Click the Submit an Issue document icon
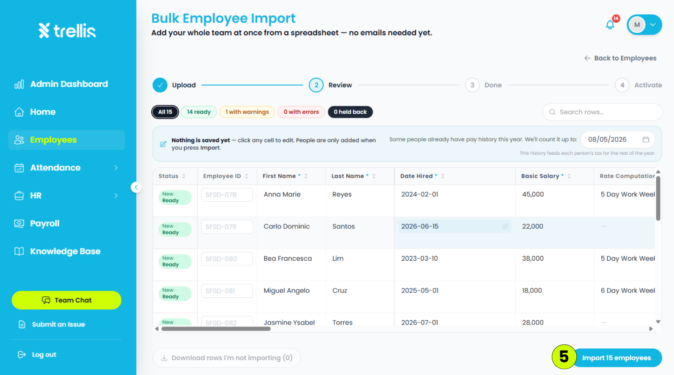This screenshot has height=375, width=674. click(x=22, y=324)
